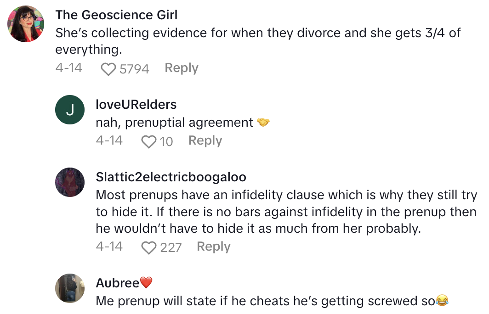Screen dimensions: 489x314
Task: Reply to Slattic2electricboogaloo's comment
Action: (x=213, y=247)
